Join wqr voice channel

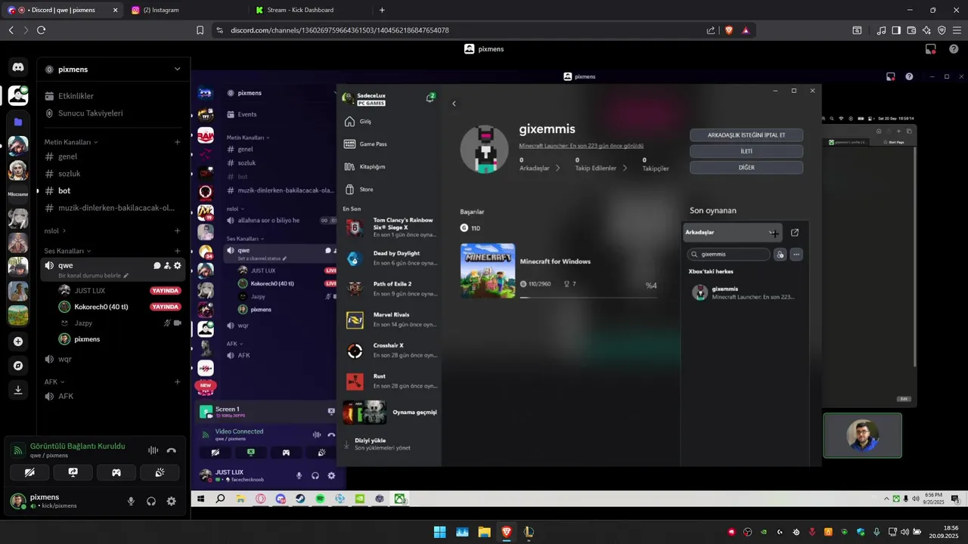[x=113, y=359]
